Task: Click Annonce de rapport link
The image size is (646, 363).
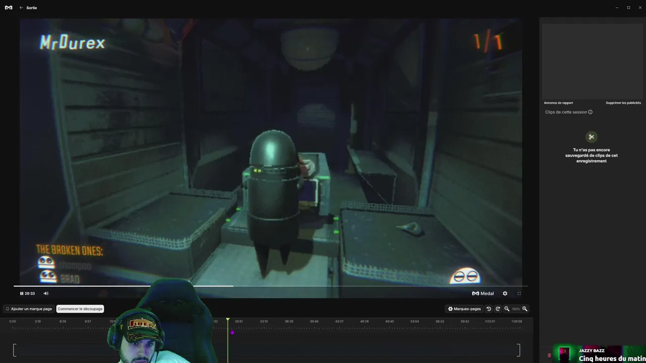Action: coord(558,103)
